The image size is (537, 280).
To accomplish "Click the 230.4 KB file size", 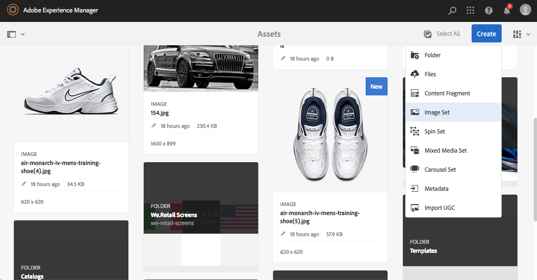I will pos(207,126).
